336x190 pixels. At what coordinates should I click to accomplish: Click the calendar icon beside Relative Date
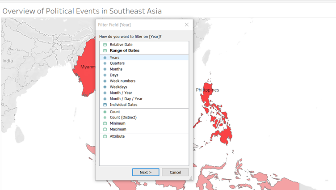tap(105, 45)
